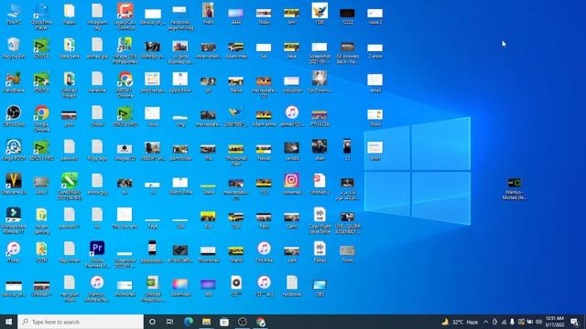Viewport: 586px width, 329px height.
Task: Open iTunes shortcut in left column
Action: point(14,252)
